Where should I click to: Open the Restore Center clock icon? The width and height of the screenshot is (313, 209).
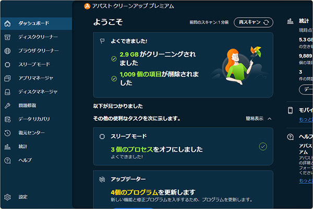coord(7,133)
